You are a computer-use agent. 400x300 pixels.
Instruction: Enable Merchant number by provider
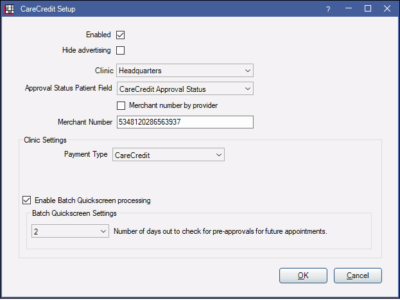(x=121, y=105)
